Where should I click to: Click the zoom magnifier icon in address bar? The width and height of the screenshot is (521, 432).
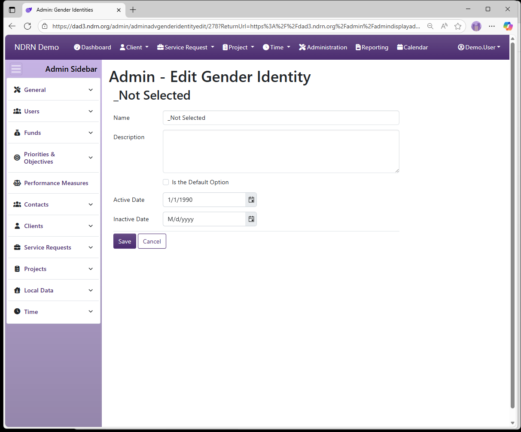pyautogui.click(x=430, y=26)
